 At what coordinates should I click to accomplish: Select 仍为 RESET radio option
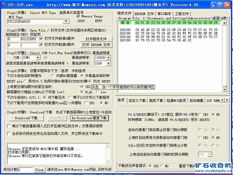90,81
